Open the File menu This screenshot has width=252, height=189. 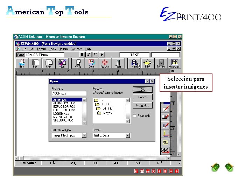(24, 49)
